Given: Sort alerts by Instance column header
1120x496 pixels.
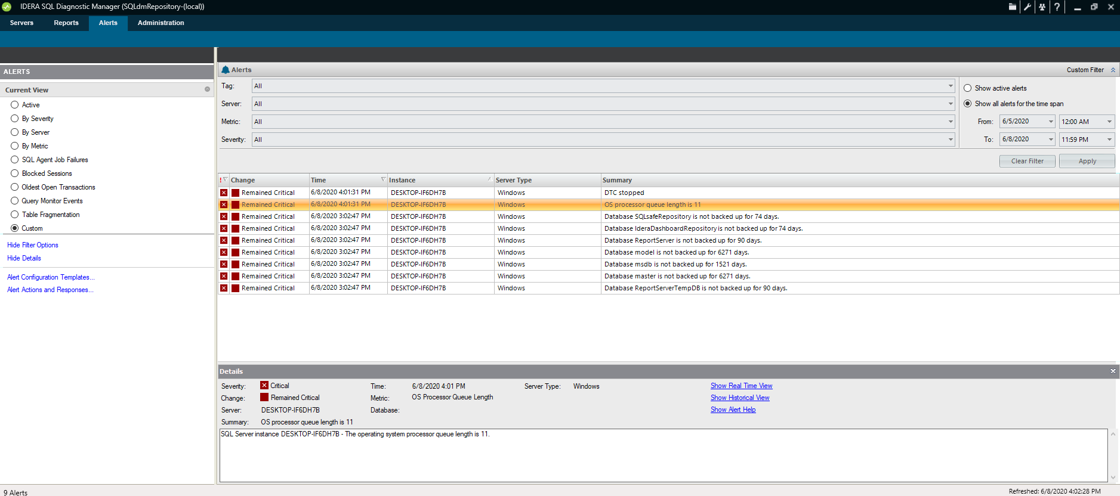Looking at the screenshot, I should point(440,180).
